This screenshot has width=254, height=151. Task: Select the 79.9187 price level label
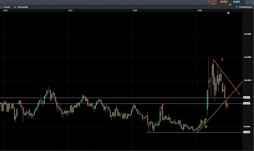246,103
